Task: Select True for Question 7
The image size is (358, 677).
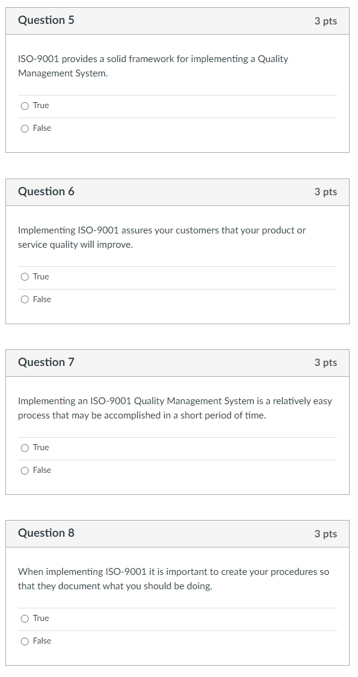Action: click(24, 447)
